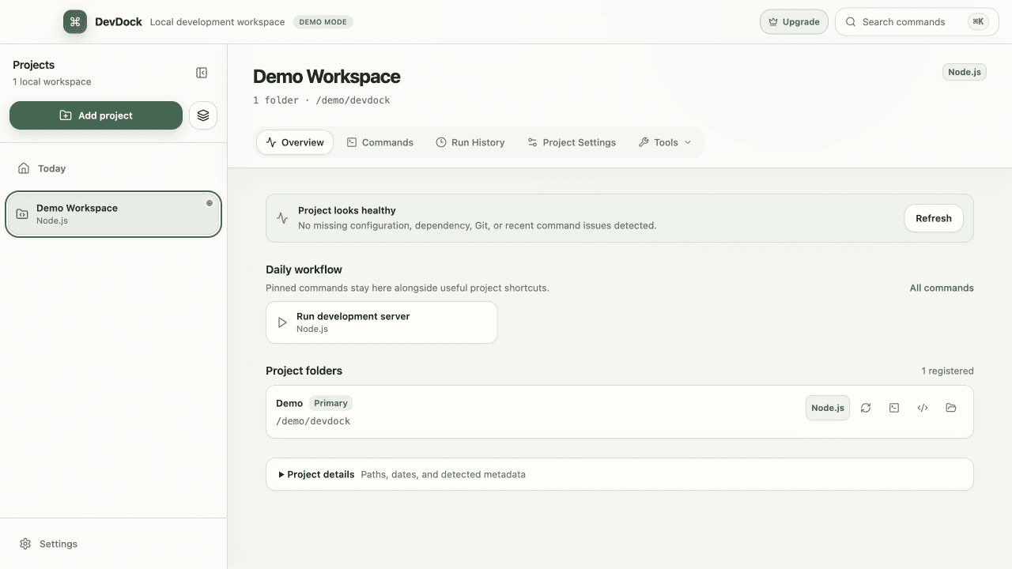Click the pulse icon in the health banner
This screenshot has width=1012, height=569.
pyautogui.click(x=282, y=218)
